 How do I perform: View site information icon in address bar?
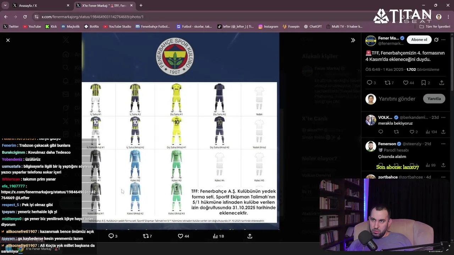click(x=36, y=17)
